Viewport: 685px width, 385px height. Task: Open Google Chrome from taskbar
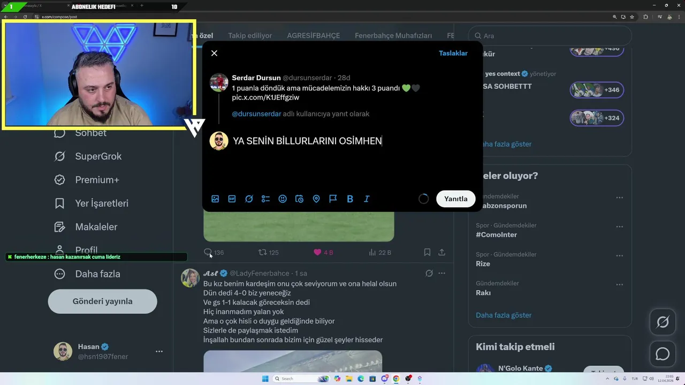(x=396, y=379)
